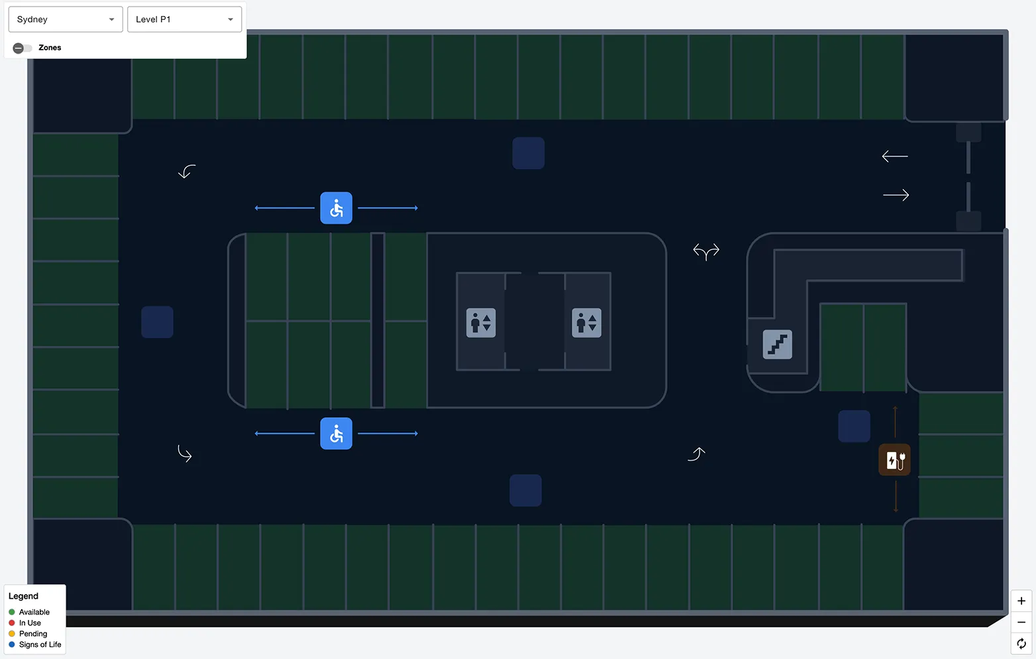
Task: Click the Available green legend dot
Action: click(12, 612)
